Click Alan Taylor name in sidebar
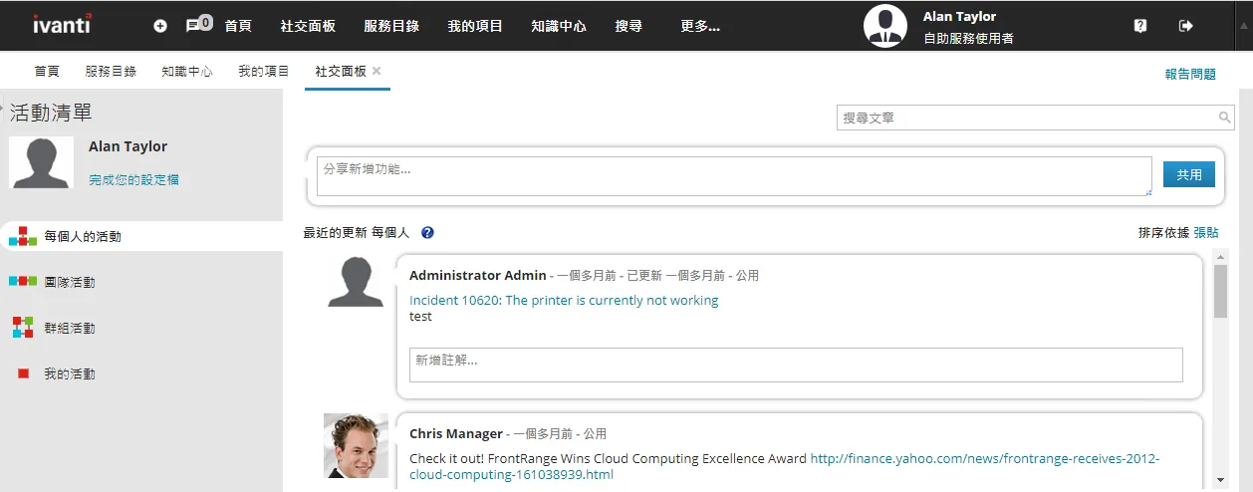This screenshot has height=492, width=1253. (127, 146)
